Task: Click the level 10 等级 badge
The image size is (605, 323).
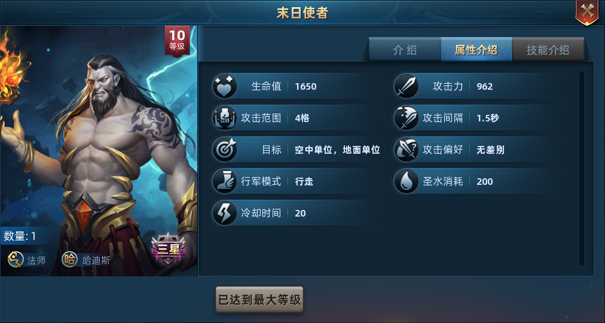Action: click(177, 41)
